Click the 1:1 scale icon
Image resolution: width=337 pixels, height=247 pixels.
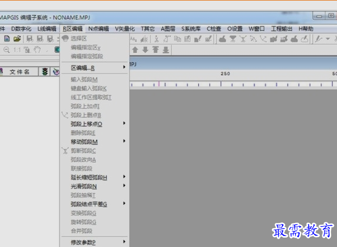[x=17, y=50]
